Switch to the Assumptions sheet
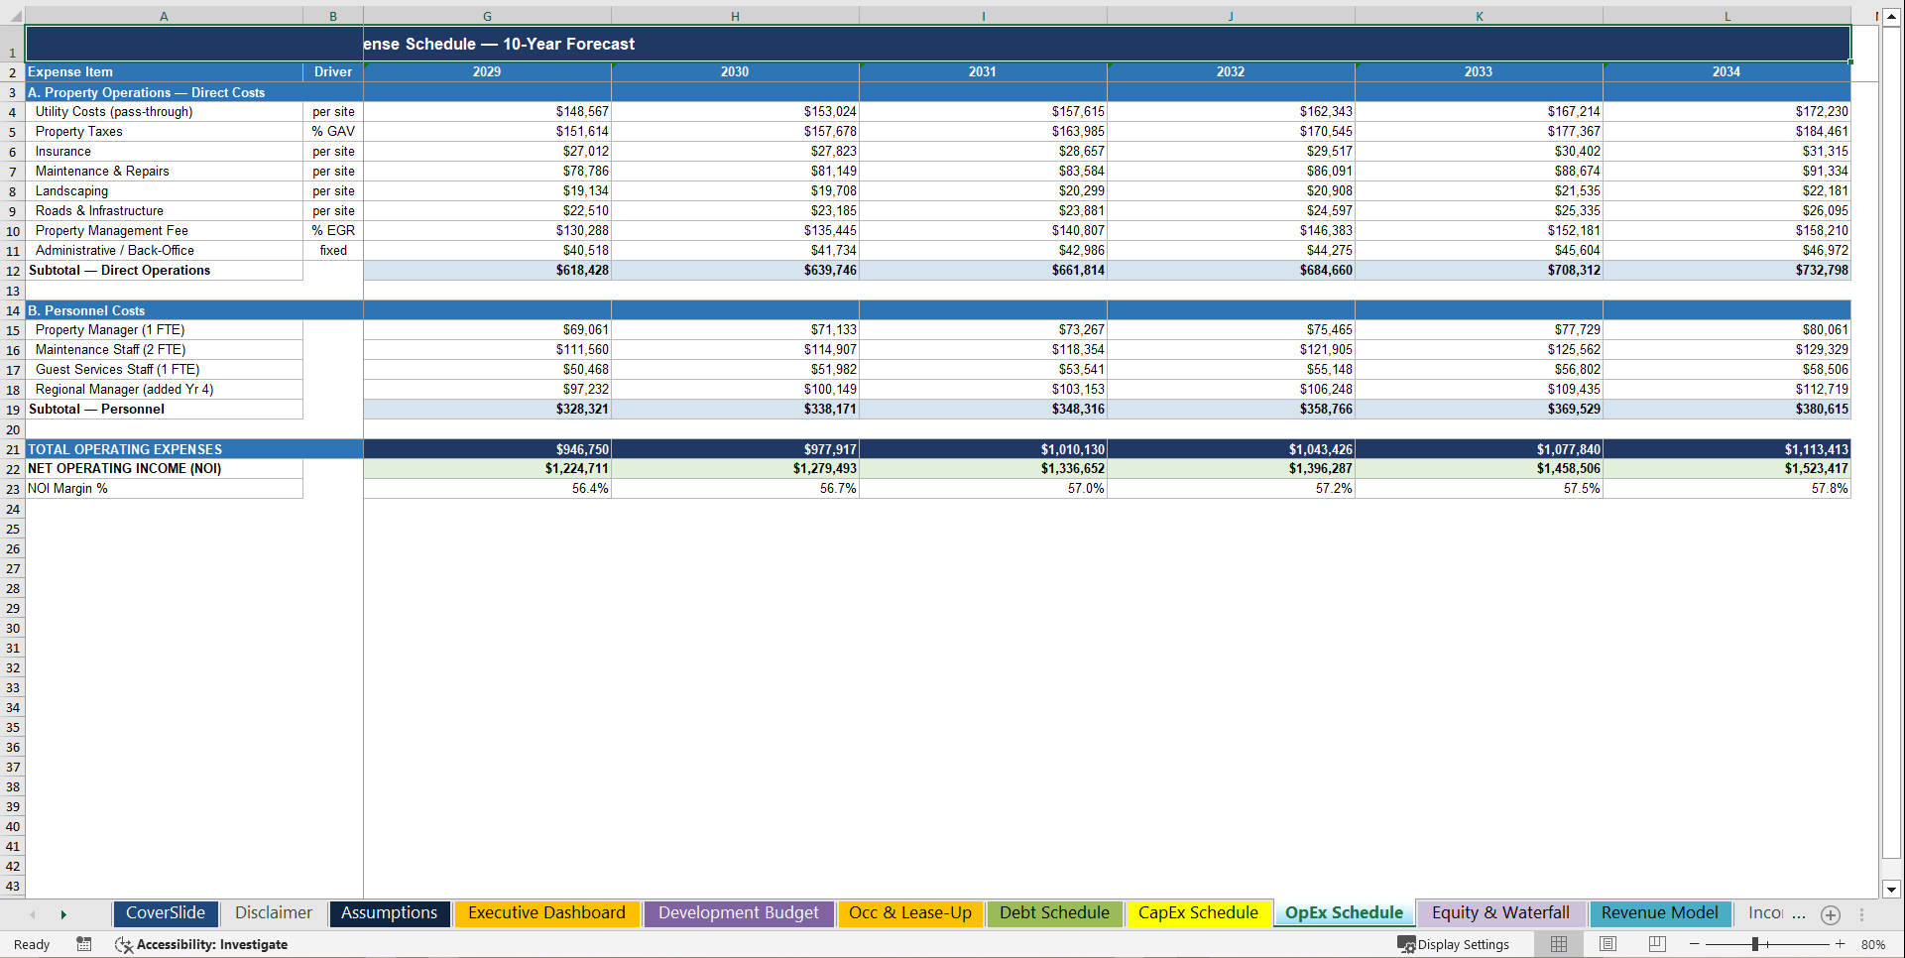This screenshot has height=958, width=1905. pyautogui.click(x=389, y=913)
